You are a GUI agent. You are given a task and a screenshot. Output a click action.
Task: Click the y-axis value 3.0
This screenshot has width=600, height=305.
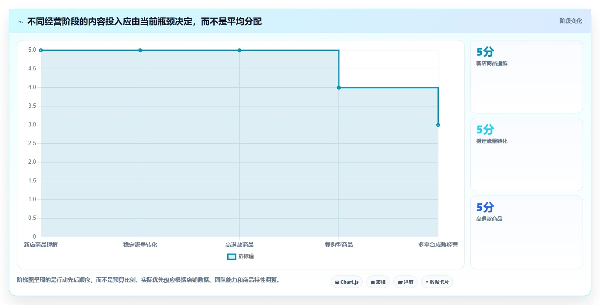(x=32, y=125)
